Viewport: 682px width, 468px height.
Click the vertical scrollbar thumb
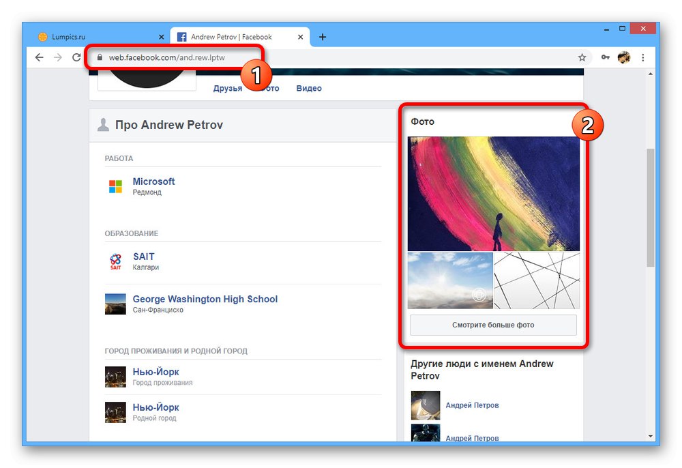tap(650, 207)
